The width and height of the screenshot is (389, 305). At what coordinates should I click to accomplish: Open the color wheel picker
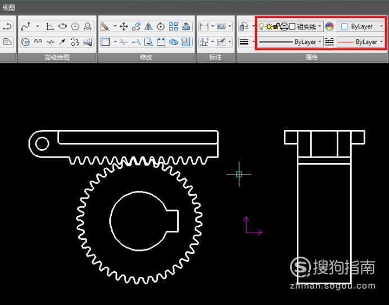(329, 26)
